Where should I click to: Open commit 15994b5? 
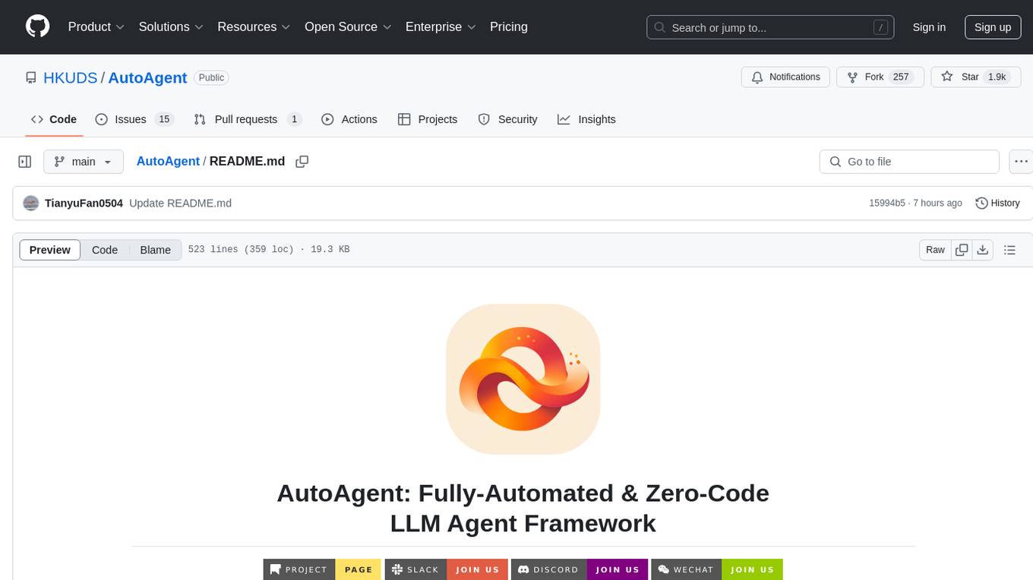pyautogui.click(x=887, y=203)
